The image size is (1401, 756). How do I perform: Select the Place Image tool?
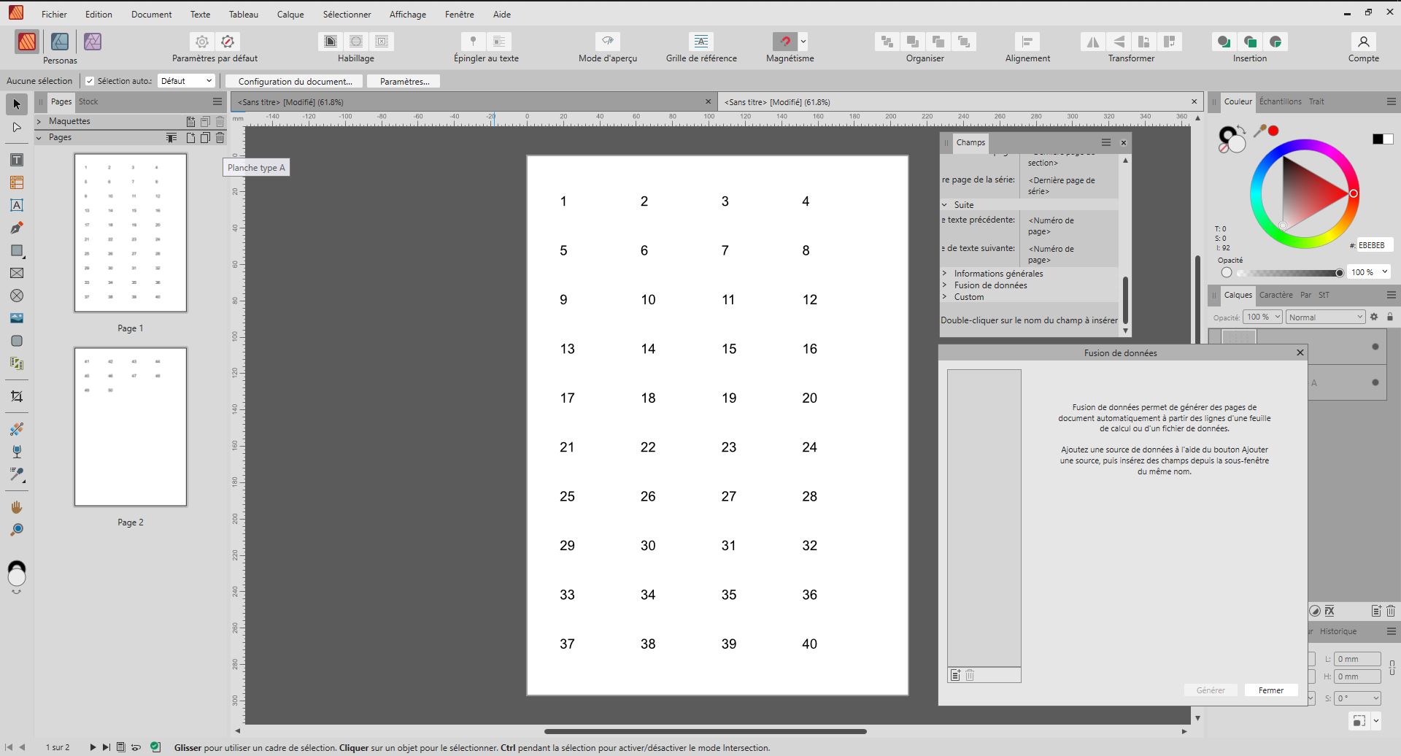tap(17, 318)
